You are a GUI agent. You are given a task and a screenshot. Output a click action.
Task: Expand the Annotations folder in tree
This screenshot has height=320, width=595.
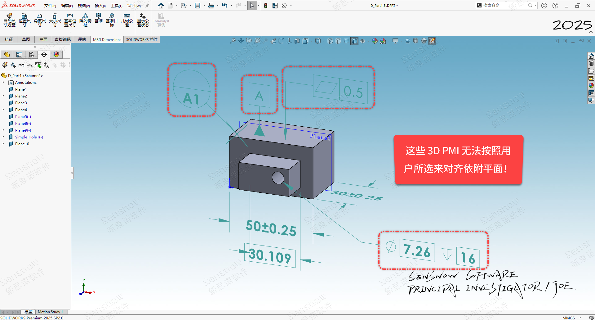click(x=3, y=83)
